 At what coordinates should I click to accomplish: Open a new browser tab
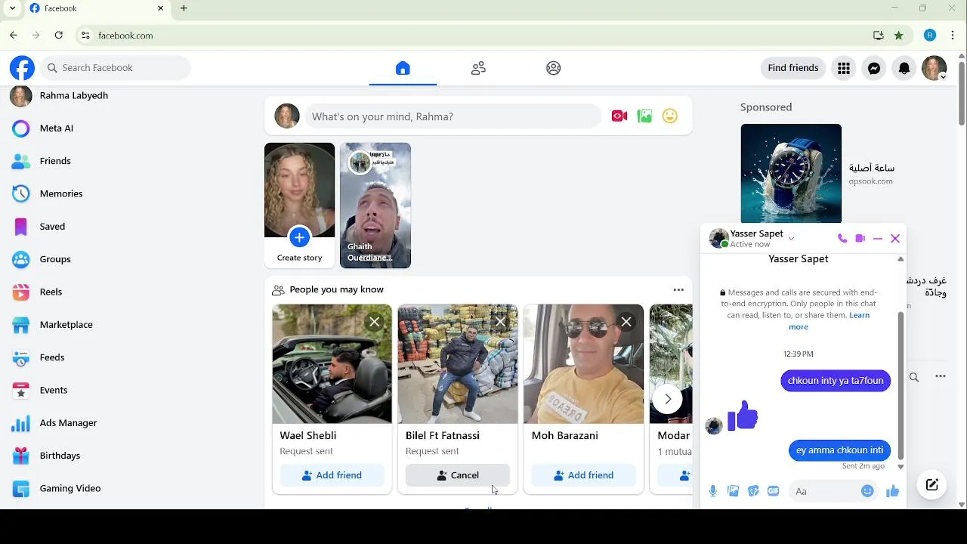pyautogui.click(x=184, y=8)
